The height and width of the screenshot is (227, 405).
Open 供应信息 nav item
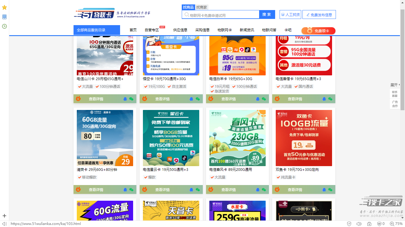180,30
